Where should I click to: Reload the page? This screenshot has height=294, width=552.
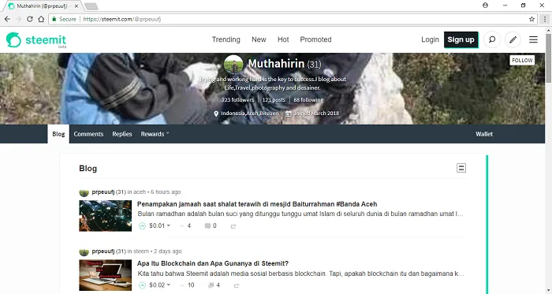(x=30, y=19)
